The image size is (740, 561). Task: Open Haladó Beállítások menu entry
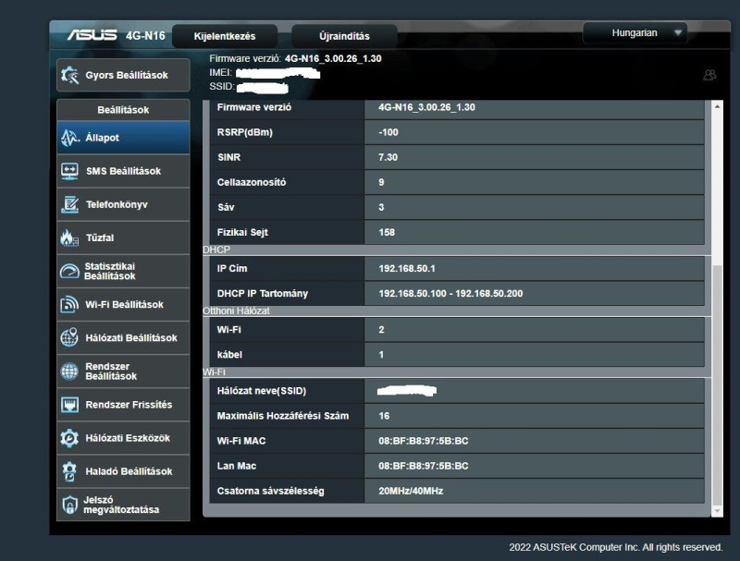pyautogui.click(x=123, y=471)
